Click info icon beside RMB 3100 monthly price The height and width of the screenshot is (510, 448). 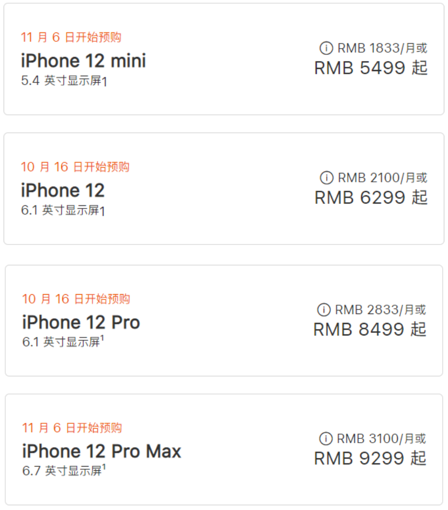tap(326, 439)
